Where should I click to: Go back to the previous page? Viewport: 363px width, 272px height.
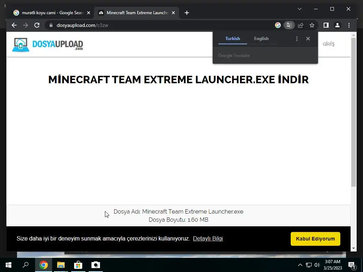click(14, 25)
